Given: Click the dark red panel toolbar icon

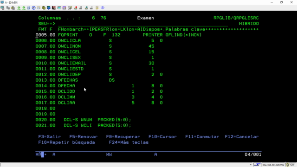Looking at the screenshot, I should point(54,8).
